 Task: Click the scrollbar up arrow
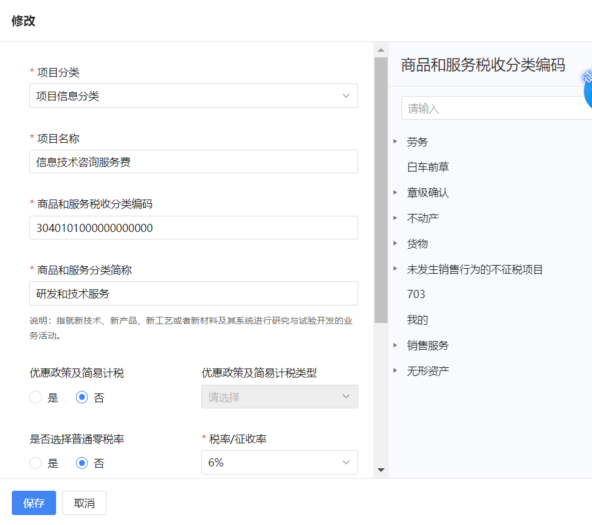[x=381, y=50]
